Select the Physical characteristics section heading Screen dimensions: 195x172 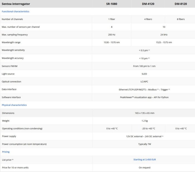[x=14, y=105]
